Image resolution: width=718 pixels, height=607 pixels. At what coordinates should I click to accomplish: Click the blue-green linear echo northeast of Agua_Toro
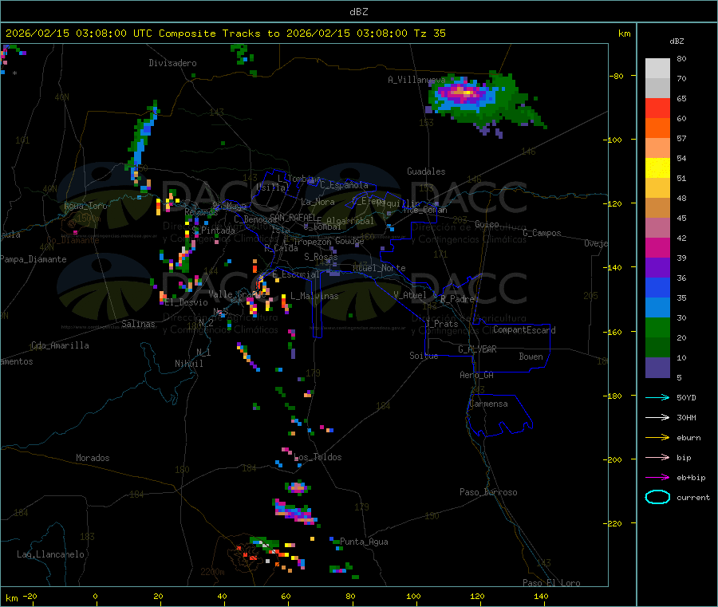click(143, 142)
